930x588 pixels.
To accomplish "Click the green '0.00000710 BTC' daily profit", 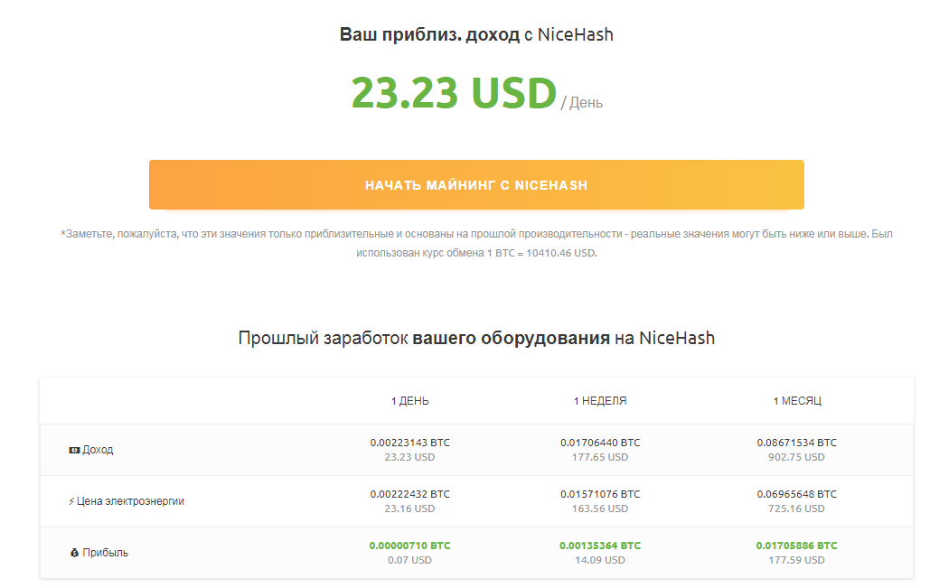I will 409,546.
